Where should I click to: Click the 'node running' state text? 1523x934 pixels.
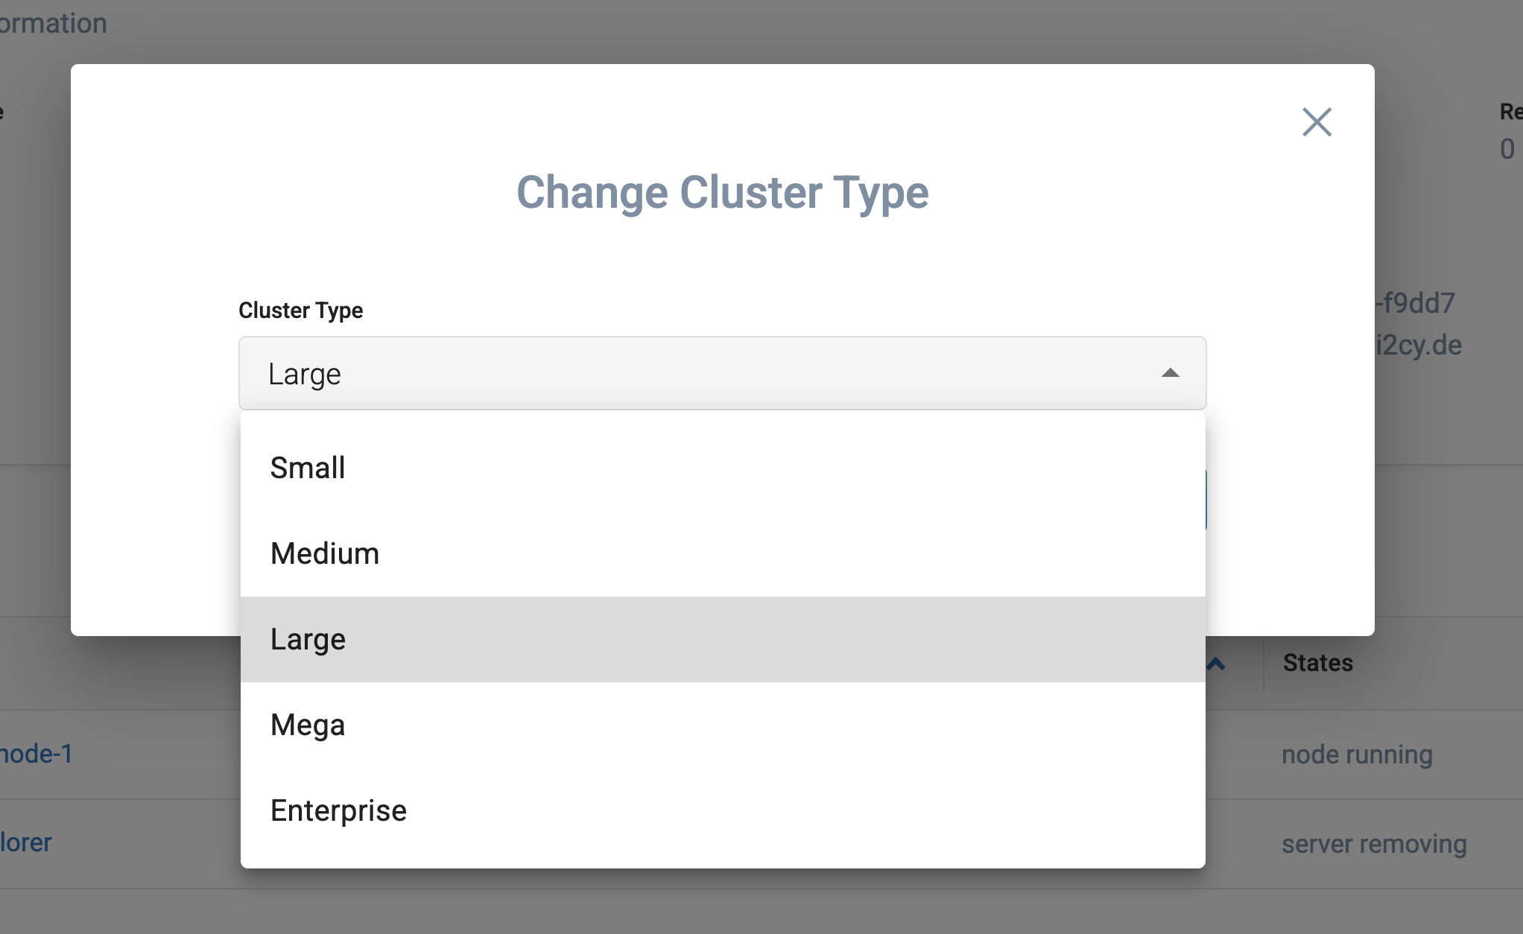click(x=1357, y=754)
